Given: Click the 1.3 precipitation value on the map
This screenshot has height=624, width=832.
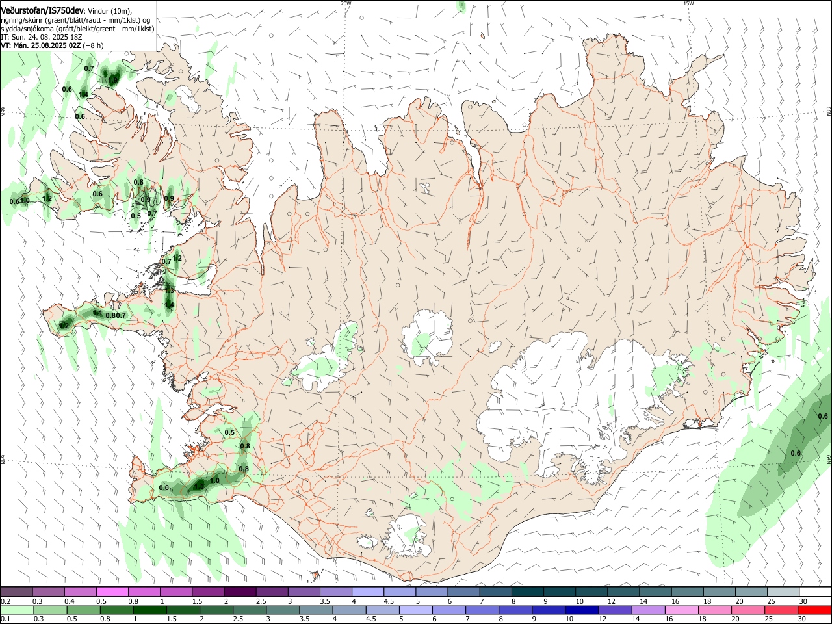Looking at the screenshot, I should (169, 290).
